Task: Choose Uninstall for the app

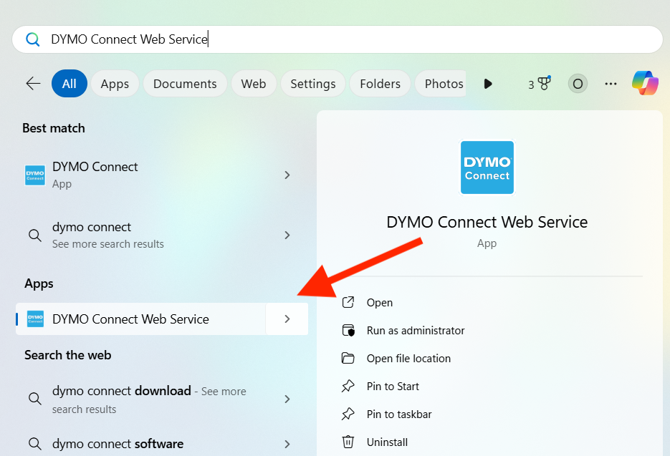Action: pyautogui.click(x=387, y=442)
